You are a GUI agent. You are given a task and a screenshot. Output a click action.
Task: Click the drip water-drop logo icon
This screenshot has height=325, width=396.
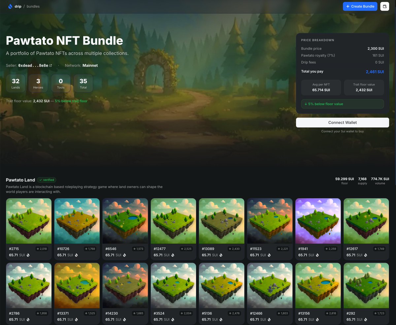10,6
